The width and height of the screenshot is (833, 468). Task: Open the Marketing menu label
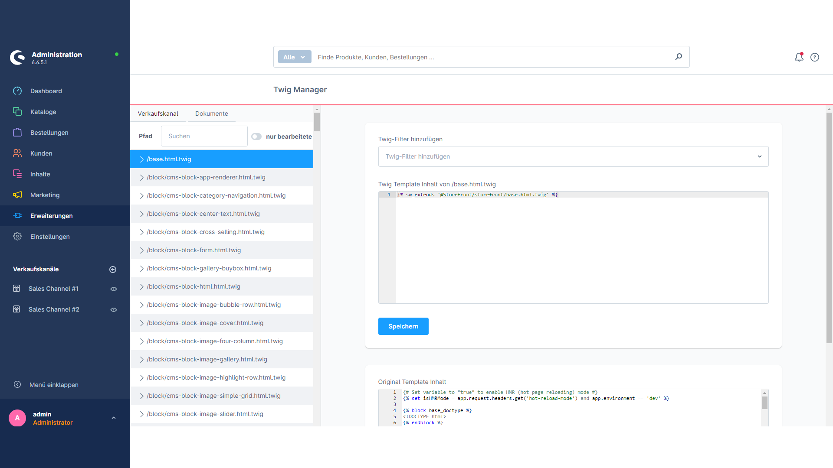pyautogui.click(x=45, y=195)
